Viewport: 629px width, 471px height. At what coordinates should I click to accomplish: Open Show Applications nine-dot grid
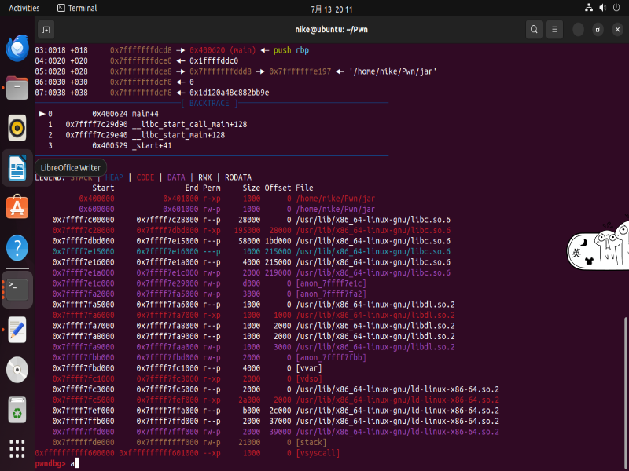click(x=17, y=447)
